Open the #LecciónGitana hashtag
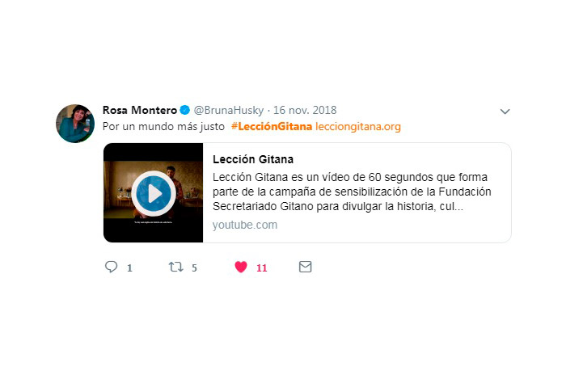 click(x=272, y=126)
